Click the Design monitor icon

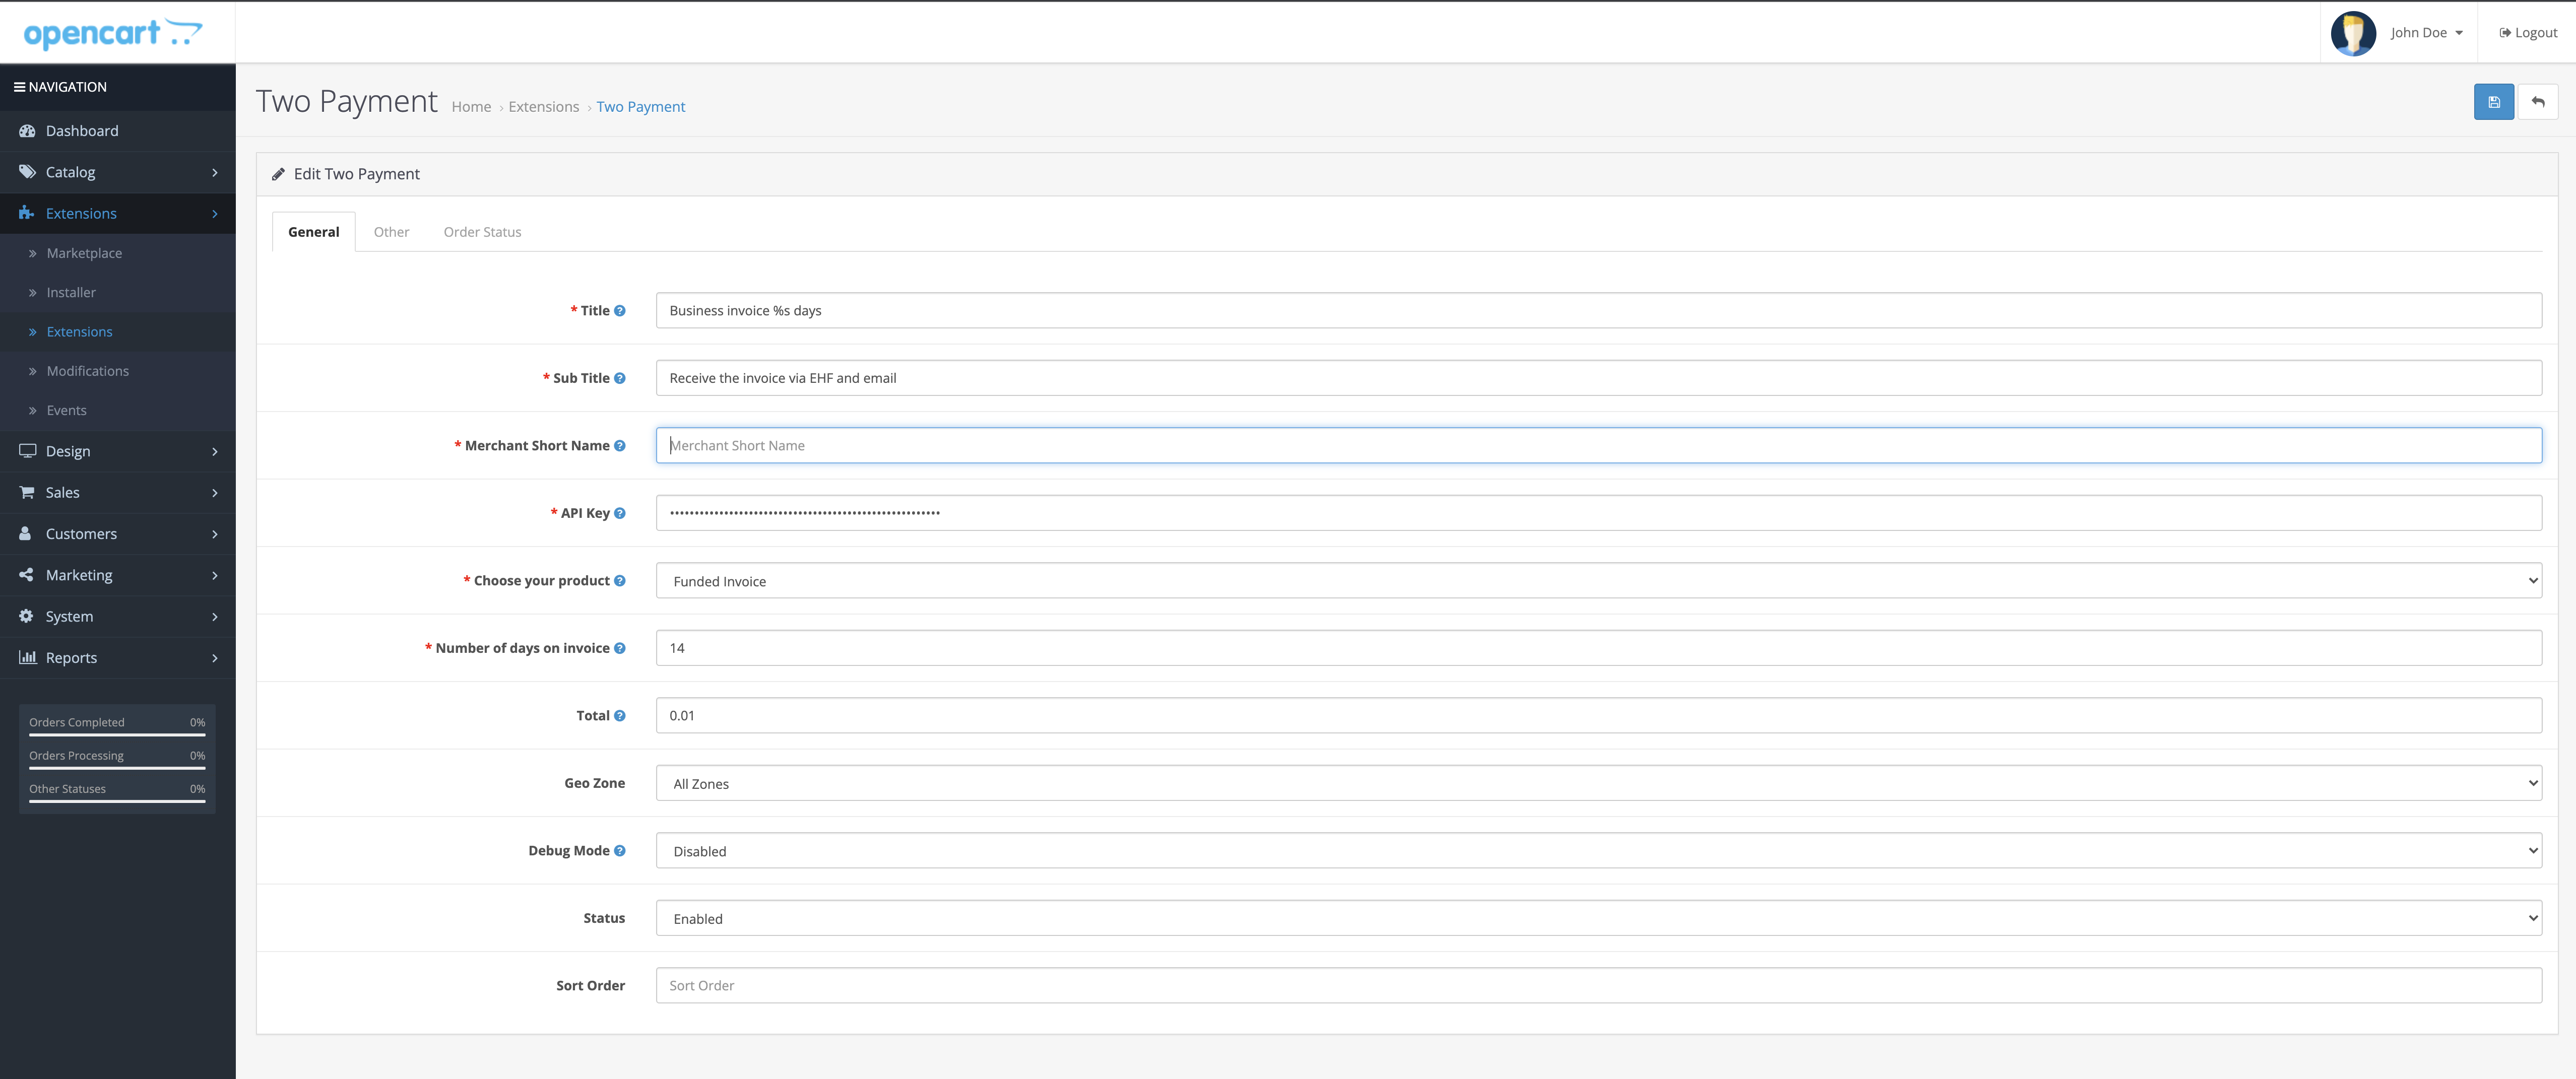tap(27, 451)
